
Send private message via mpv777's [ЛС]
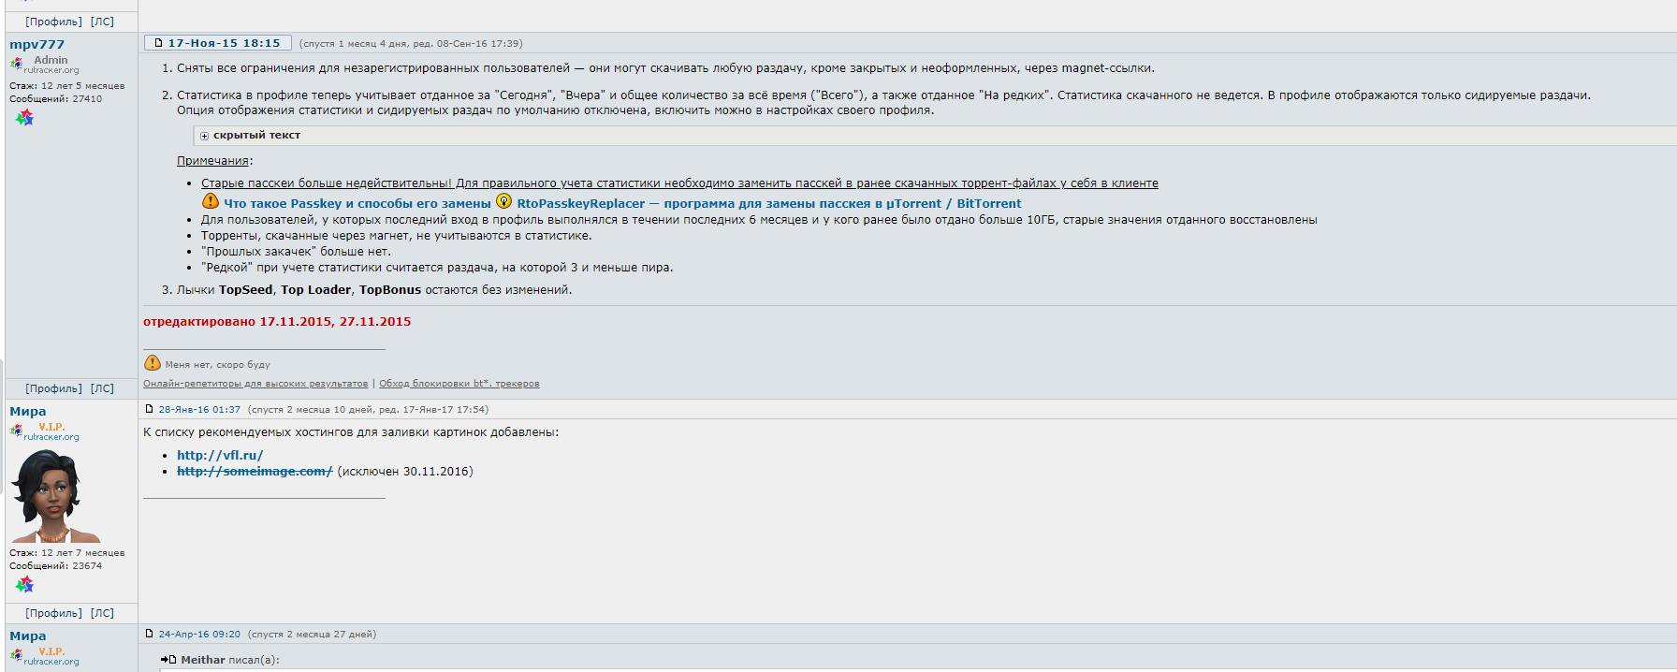pos(102,388)
